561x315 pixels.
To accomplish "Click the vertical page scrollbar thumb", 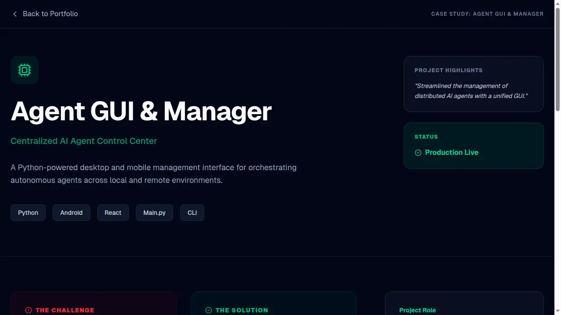I will [x=557, y=59].
